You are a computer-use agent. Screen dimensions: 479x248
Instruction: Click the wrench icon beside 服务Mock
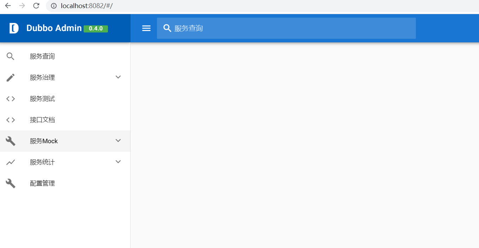11,141
